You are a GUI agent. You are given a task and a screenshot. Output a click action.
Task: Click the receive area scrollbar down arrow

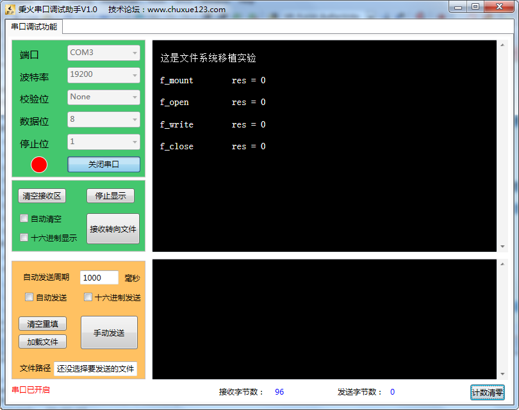point(502,247)
